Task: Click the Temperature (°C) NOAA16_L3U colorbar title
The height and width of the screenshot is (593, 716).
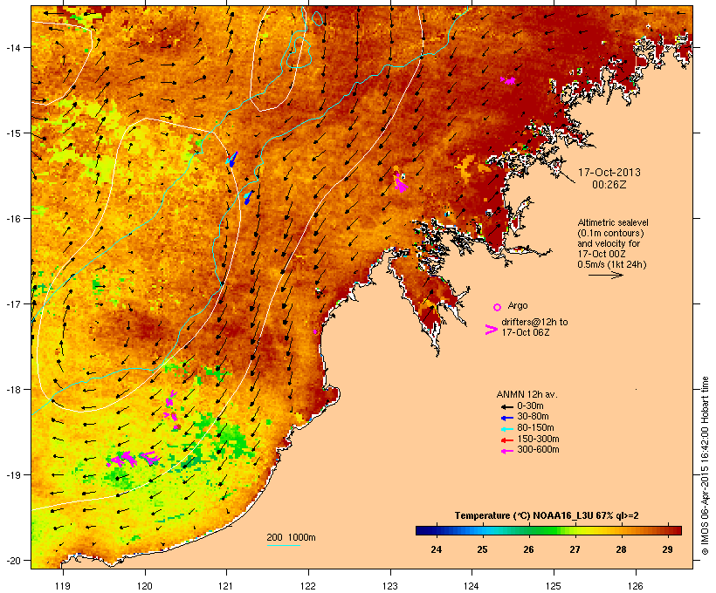Action: [x=547, y=516]
